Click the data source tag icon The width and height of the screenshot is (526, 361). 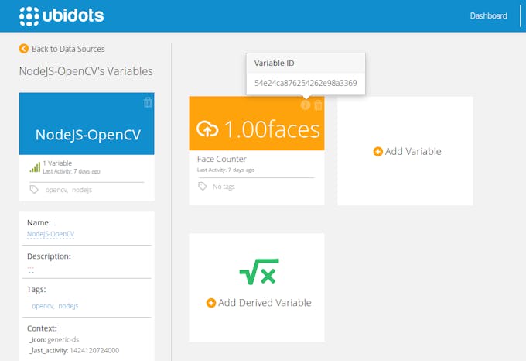click(x=33, y=189)
